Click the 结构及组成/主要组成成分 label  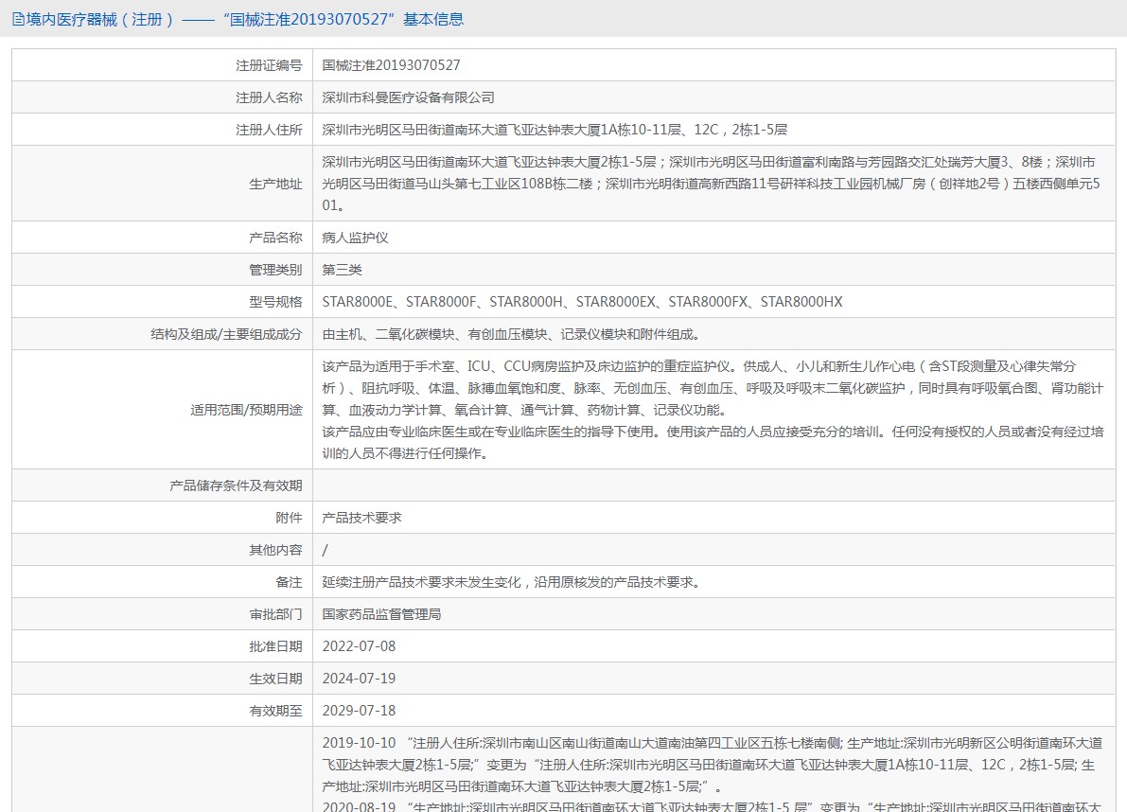tap(226, 334)
